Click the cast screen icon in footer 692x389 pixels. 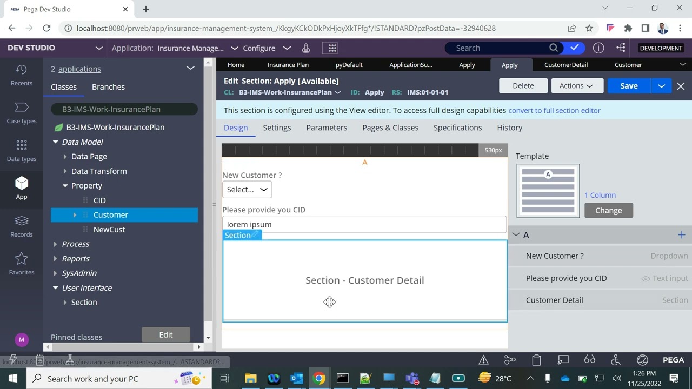[x=563, y=360]
